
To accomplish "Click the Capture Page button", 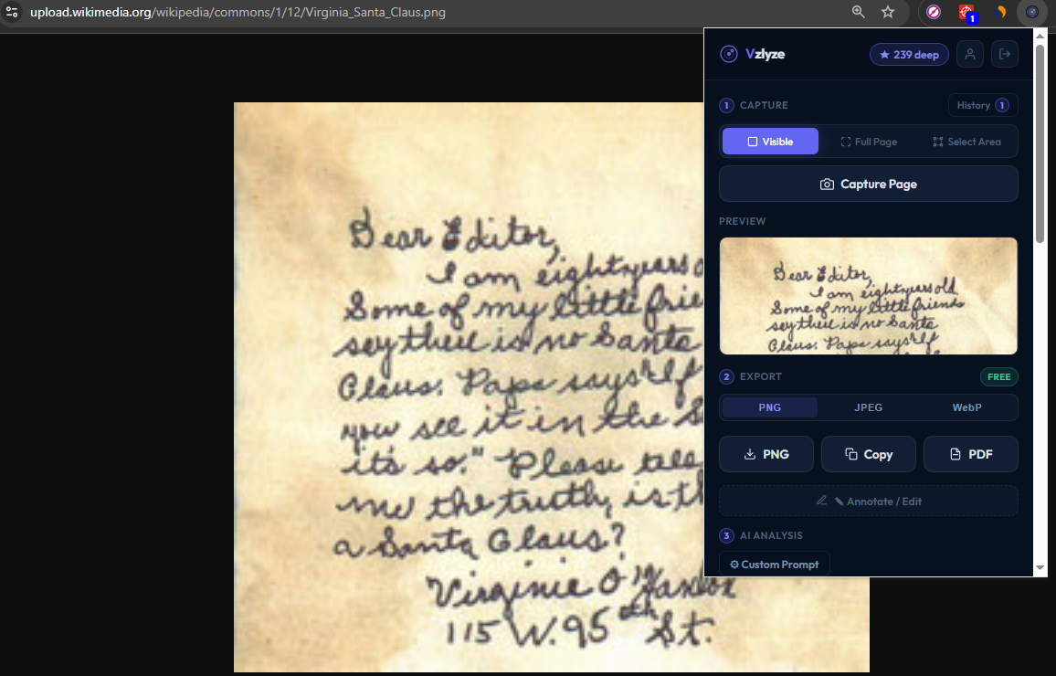I will point(868,184).
